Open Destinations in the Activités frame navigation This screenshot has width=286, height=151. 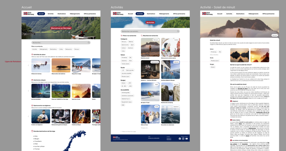pos(151,14)
